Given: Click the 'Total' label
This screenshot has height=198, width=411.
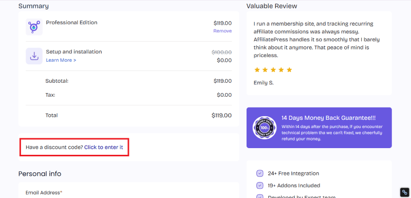Looking at the screenshot, I should [52, 115].
